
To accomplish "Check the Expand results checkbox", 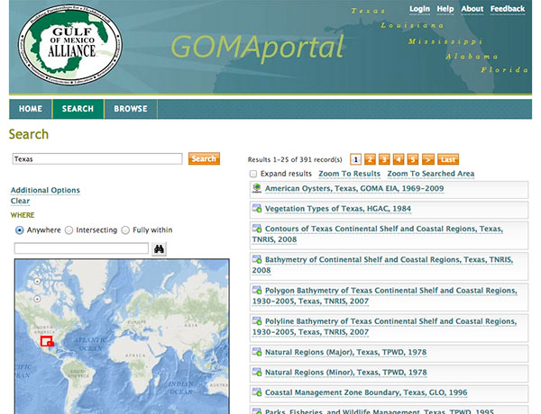I will tap(253, 174).
